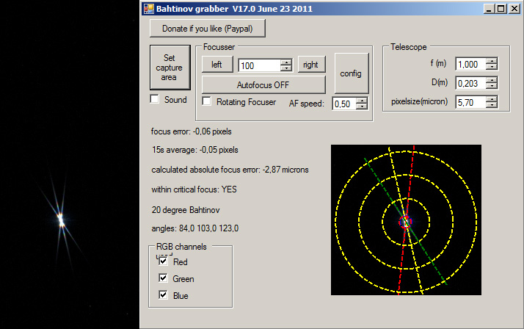524x329 pixels.
Task: Increase pixelsize(micron) with up arrow
Action: (491, 99)
